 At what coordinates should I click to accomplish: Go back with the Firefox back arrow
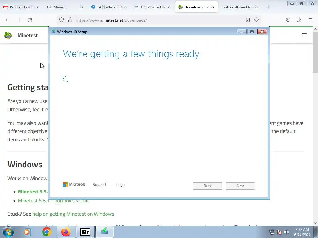(x=7, y=20)
